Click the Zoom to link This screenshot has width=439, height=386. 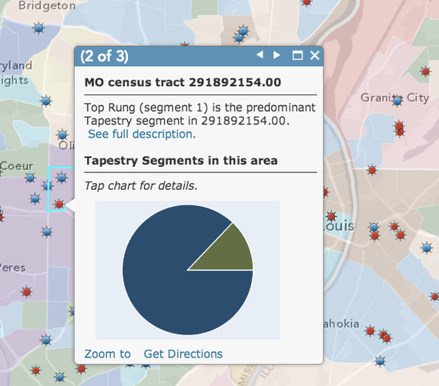(108, 354)
